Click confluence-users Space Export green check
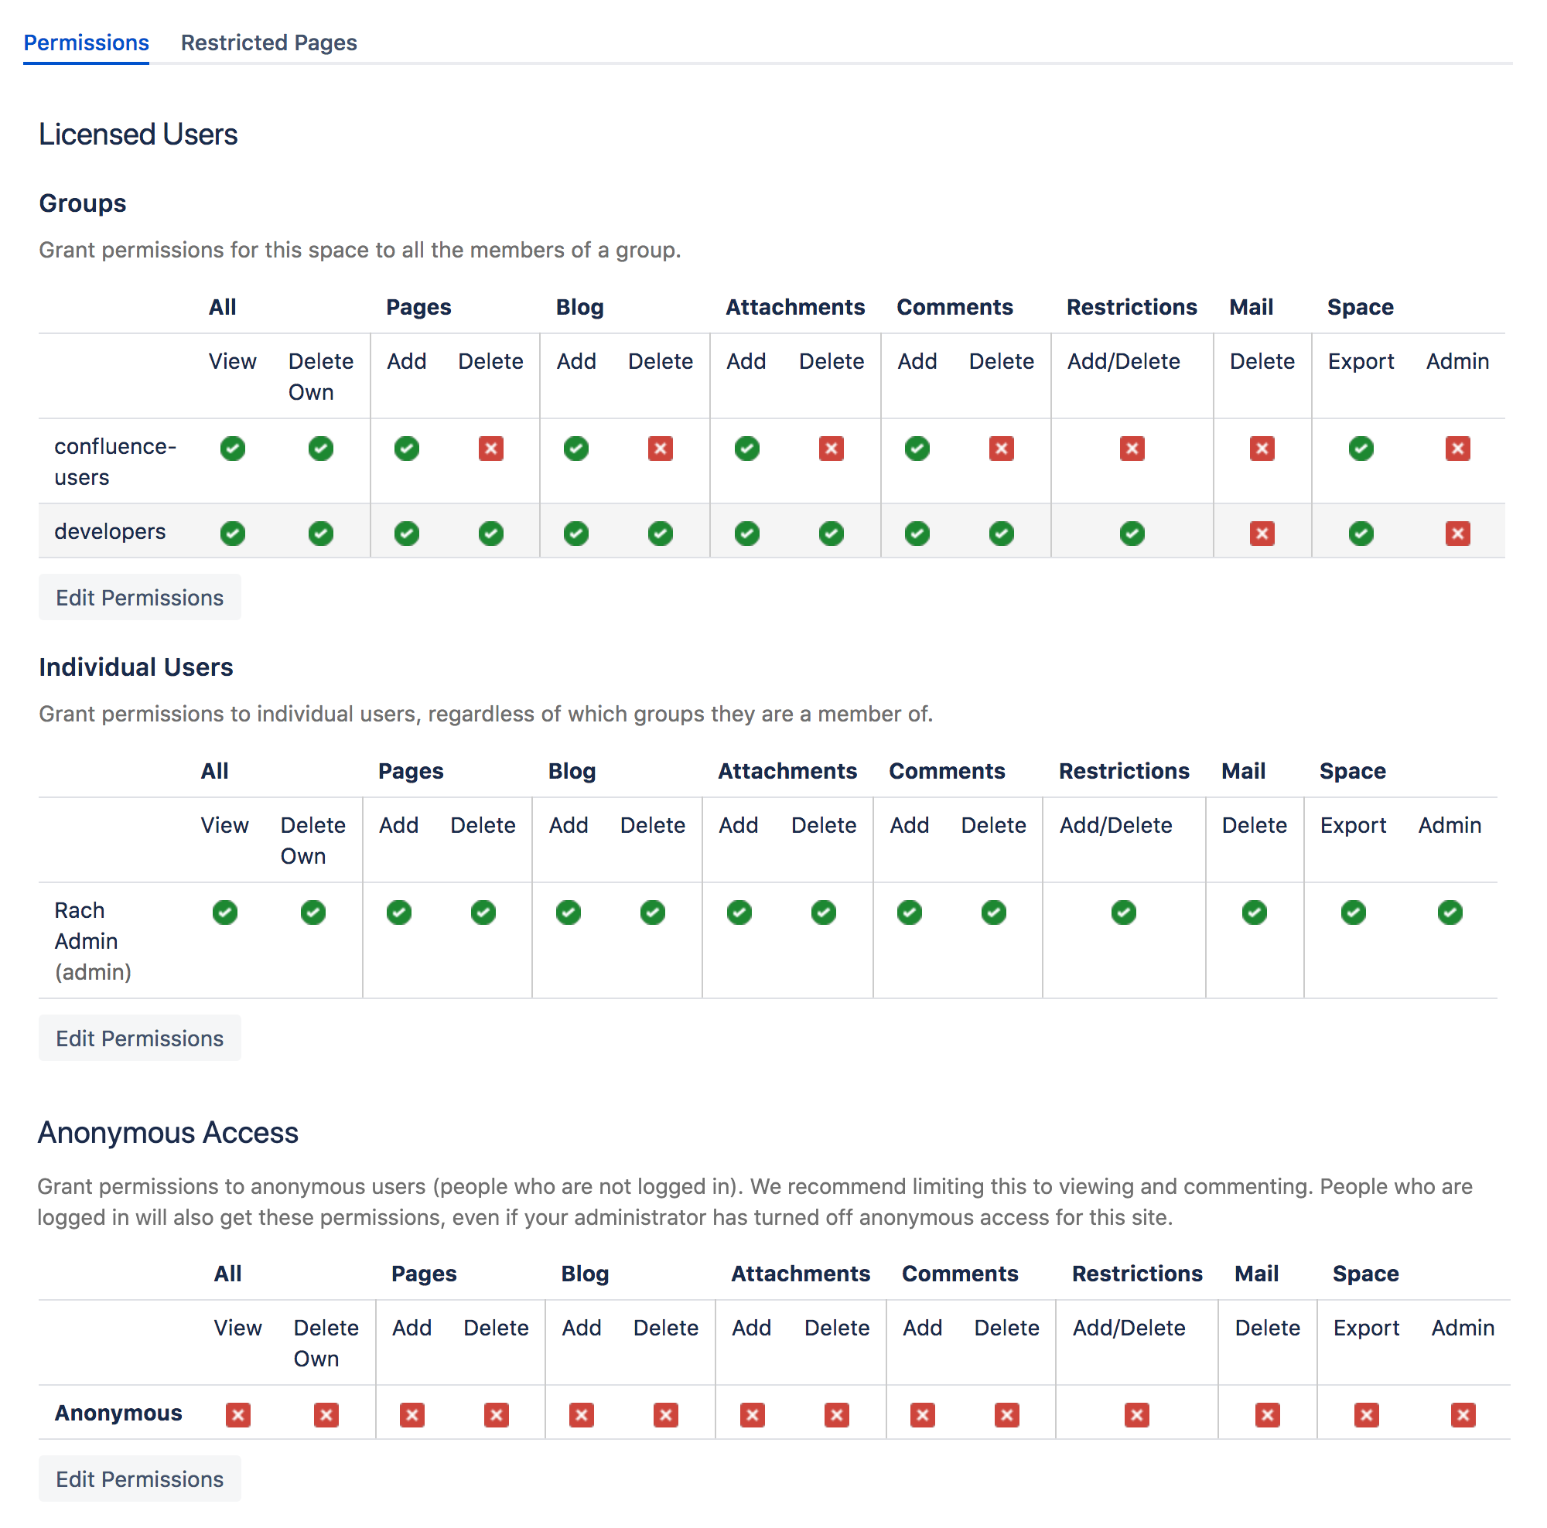The width and height of the screenshot is (1547, 1528). point(1361,449)
